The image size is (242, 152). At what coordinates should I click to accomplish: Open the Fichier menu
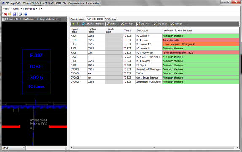pyautogui.click(x=7, y=9)
